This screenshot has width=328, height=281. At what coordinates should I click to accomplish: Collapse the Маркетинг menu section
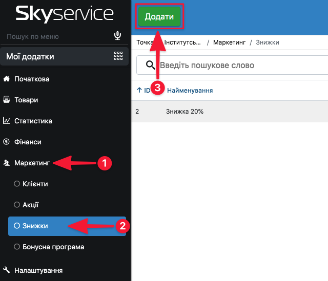(x=32, y=163)
